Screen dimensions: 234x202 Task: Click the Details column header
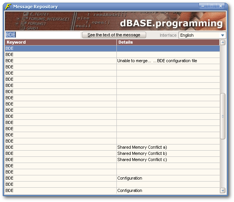click(x=168, y=42)
